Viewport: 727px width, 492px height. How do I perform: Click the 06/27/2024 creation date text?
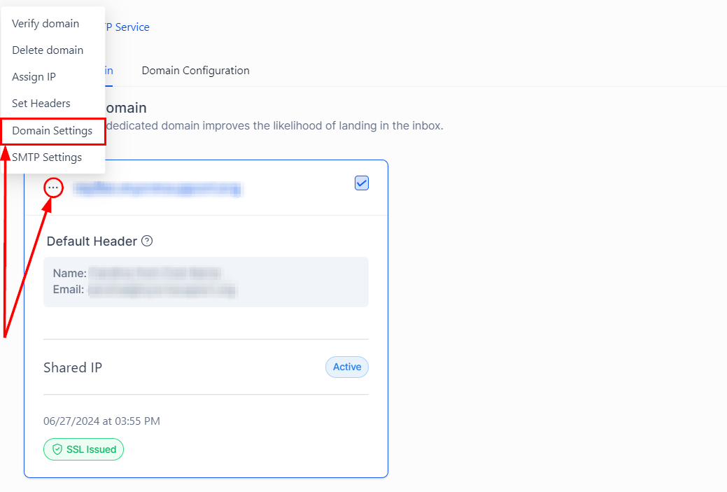(x=101, y=421)
